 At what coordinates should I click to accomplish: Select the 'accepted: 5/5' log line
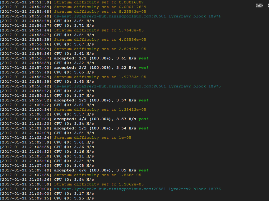pyautogui.click(x=74, y=129)
